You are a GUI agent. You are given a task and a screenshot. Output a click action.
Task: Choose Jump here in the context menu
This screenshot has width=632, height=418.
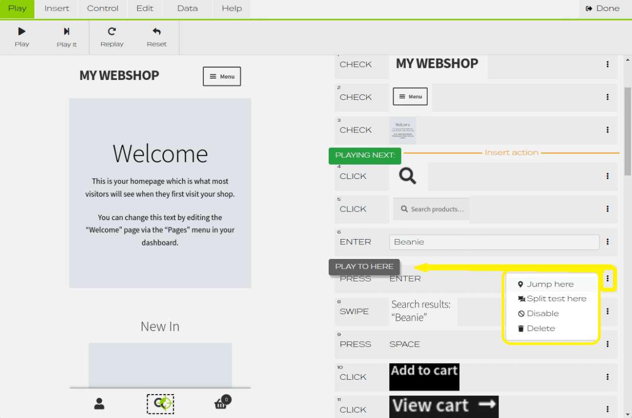pyautogui.click(x=551, y=284)
